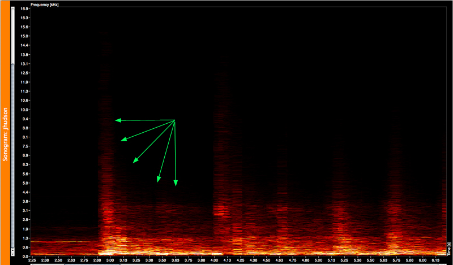Select the 'Sonogram: jhudson' side panel label

5,134
